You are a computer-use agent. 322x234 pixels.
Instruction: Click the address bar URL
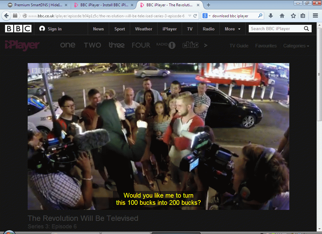(x=106, y=16)
